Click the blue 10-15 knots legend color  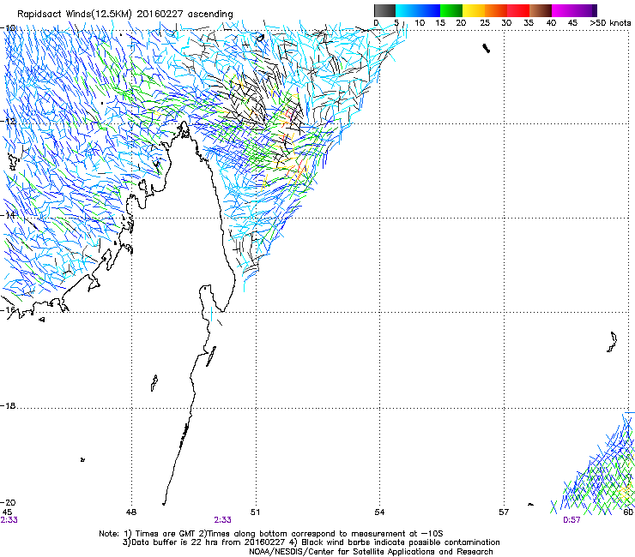429,10
